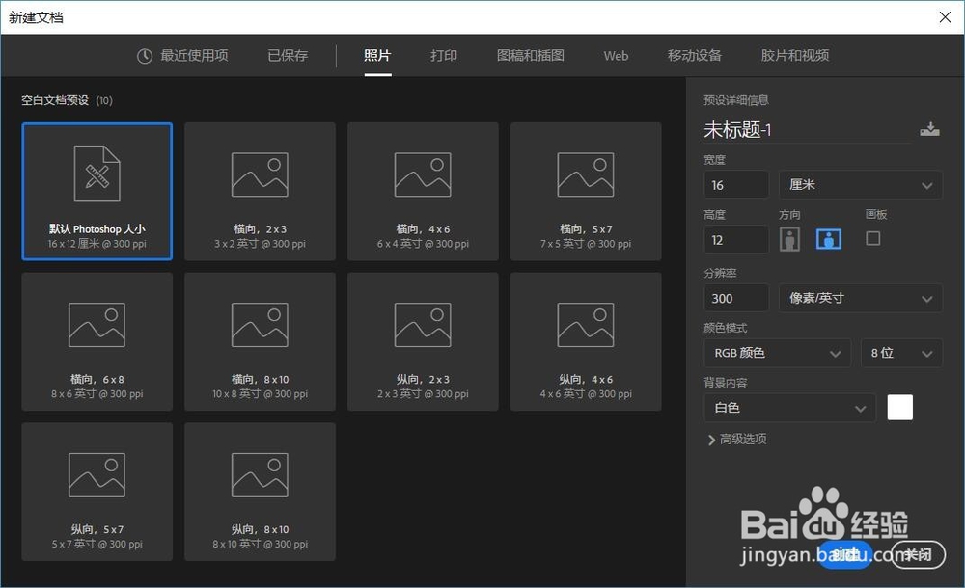Screen dimensions: 965x588
Task: Select the 横向, 4 x 6 preset
Action: coord(423,191)
